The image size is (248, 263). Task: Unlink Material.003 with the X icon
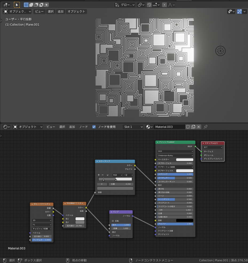pyautogui.click(x=199, y=127)
